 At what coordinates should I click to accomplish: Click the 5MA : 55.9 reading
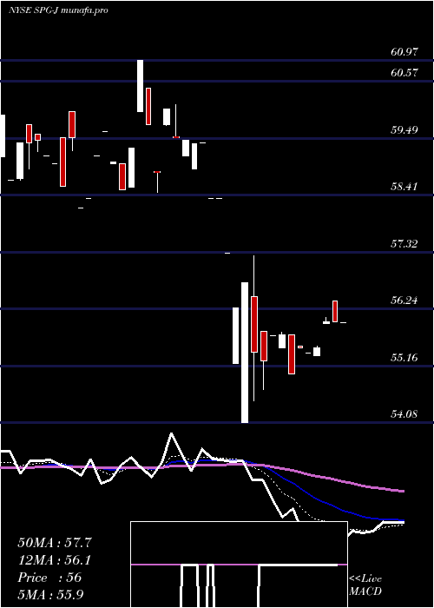click(51, 595)
